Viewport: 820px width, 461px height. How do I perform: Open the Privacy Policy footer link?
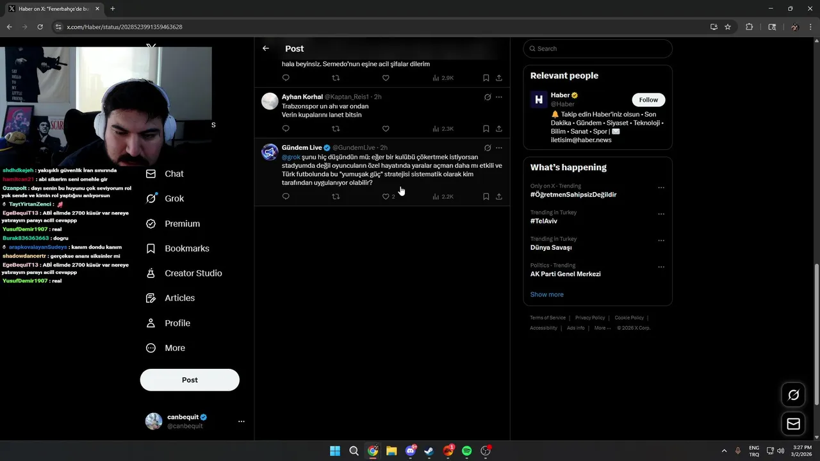(590, 318)
